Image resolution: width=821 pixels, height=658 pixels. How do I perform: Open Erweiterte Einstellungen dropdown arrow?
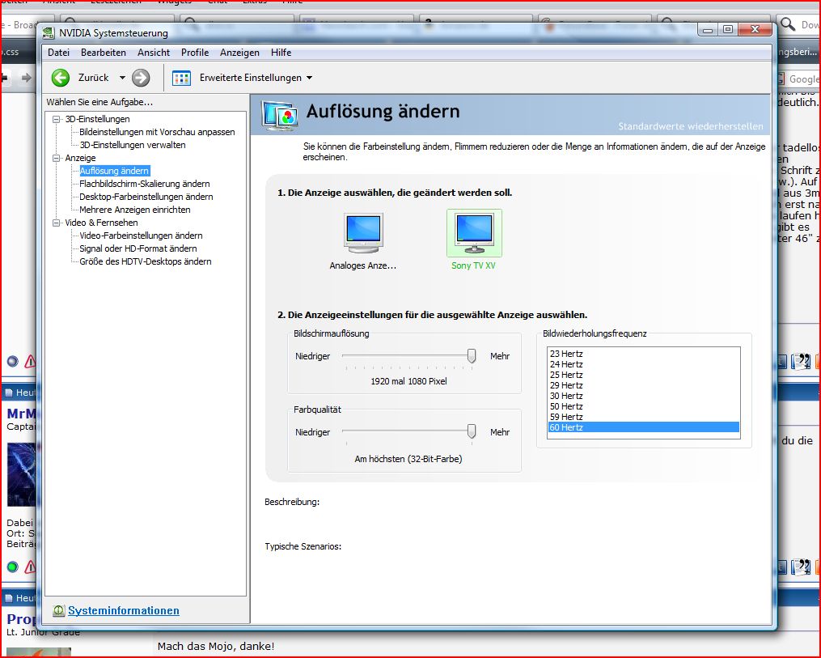[310, 78]
